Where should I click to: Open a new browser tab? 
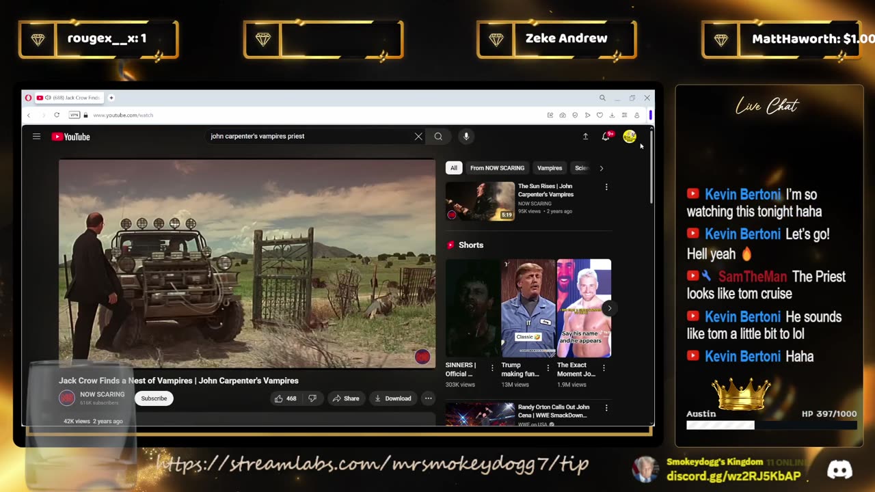click(111, 98)
